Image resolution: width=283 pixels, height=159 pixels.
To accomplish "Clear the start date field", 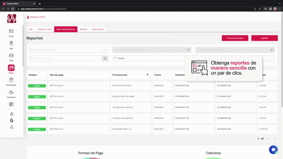I will [188, 50].
